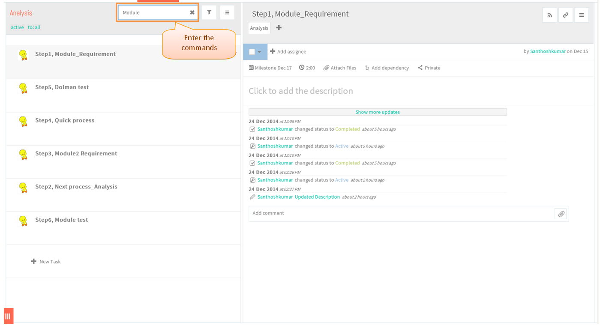Viewport: 600px width, 325px height.
Task: Click the clock icon showing 2:00
Action: pyautogui.click(x=302, y=68)
